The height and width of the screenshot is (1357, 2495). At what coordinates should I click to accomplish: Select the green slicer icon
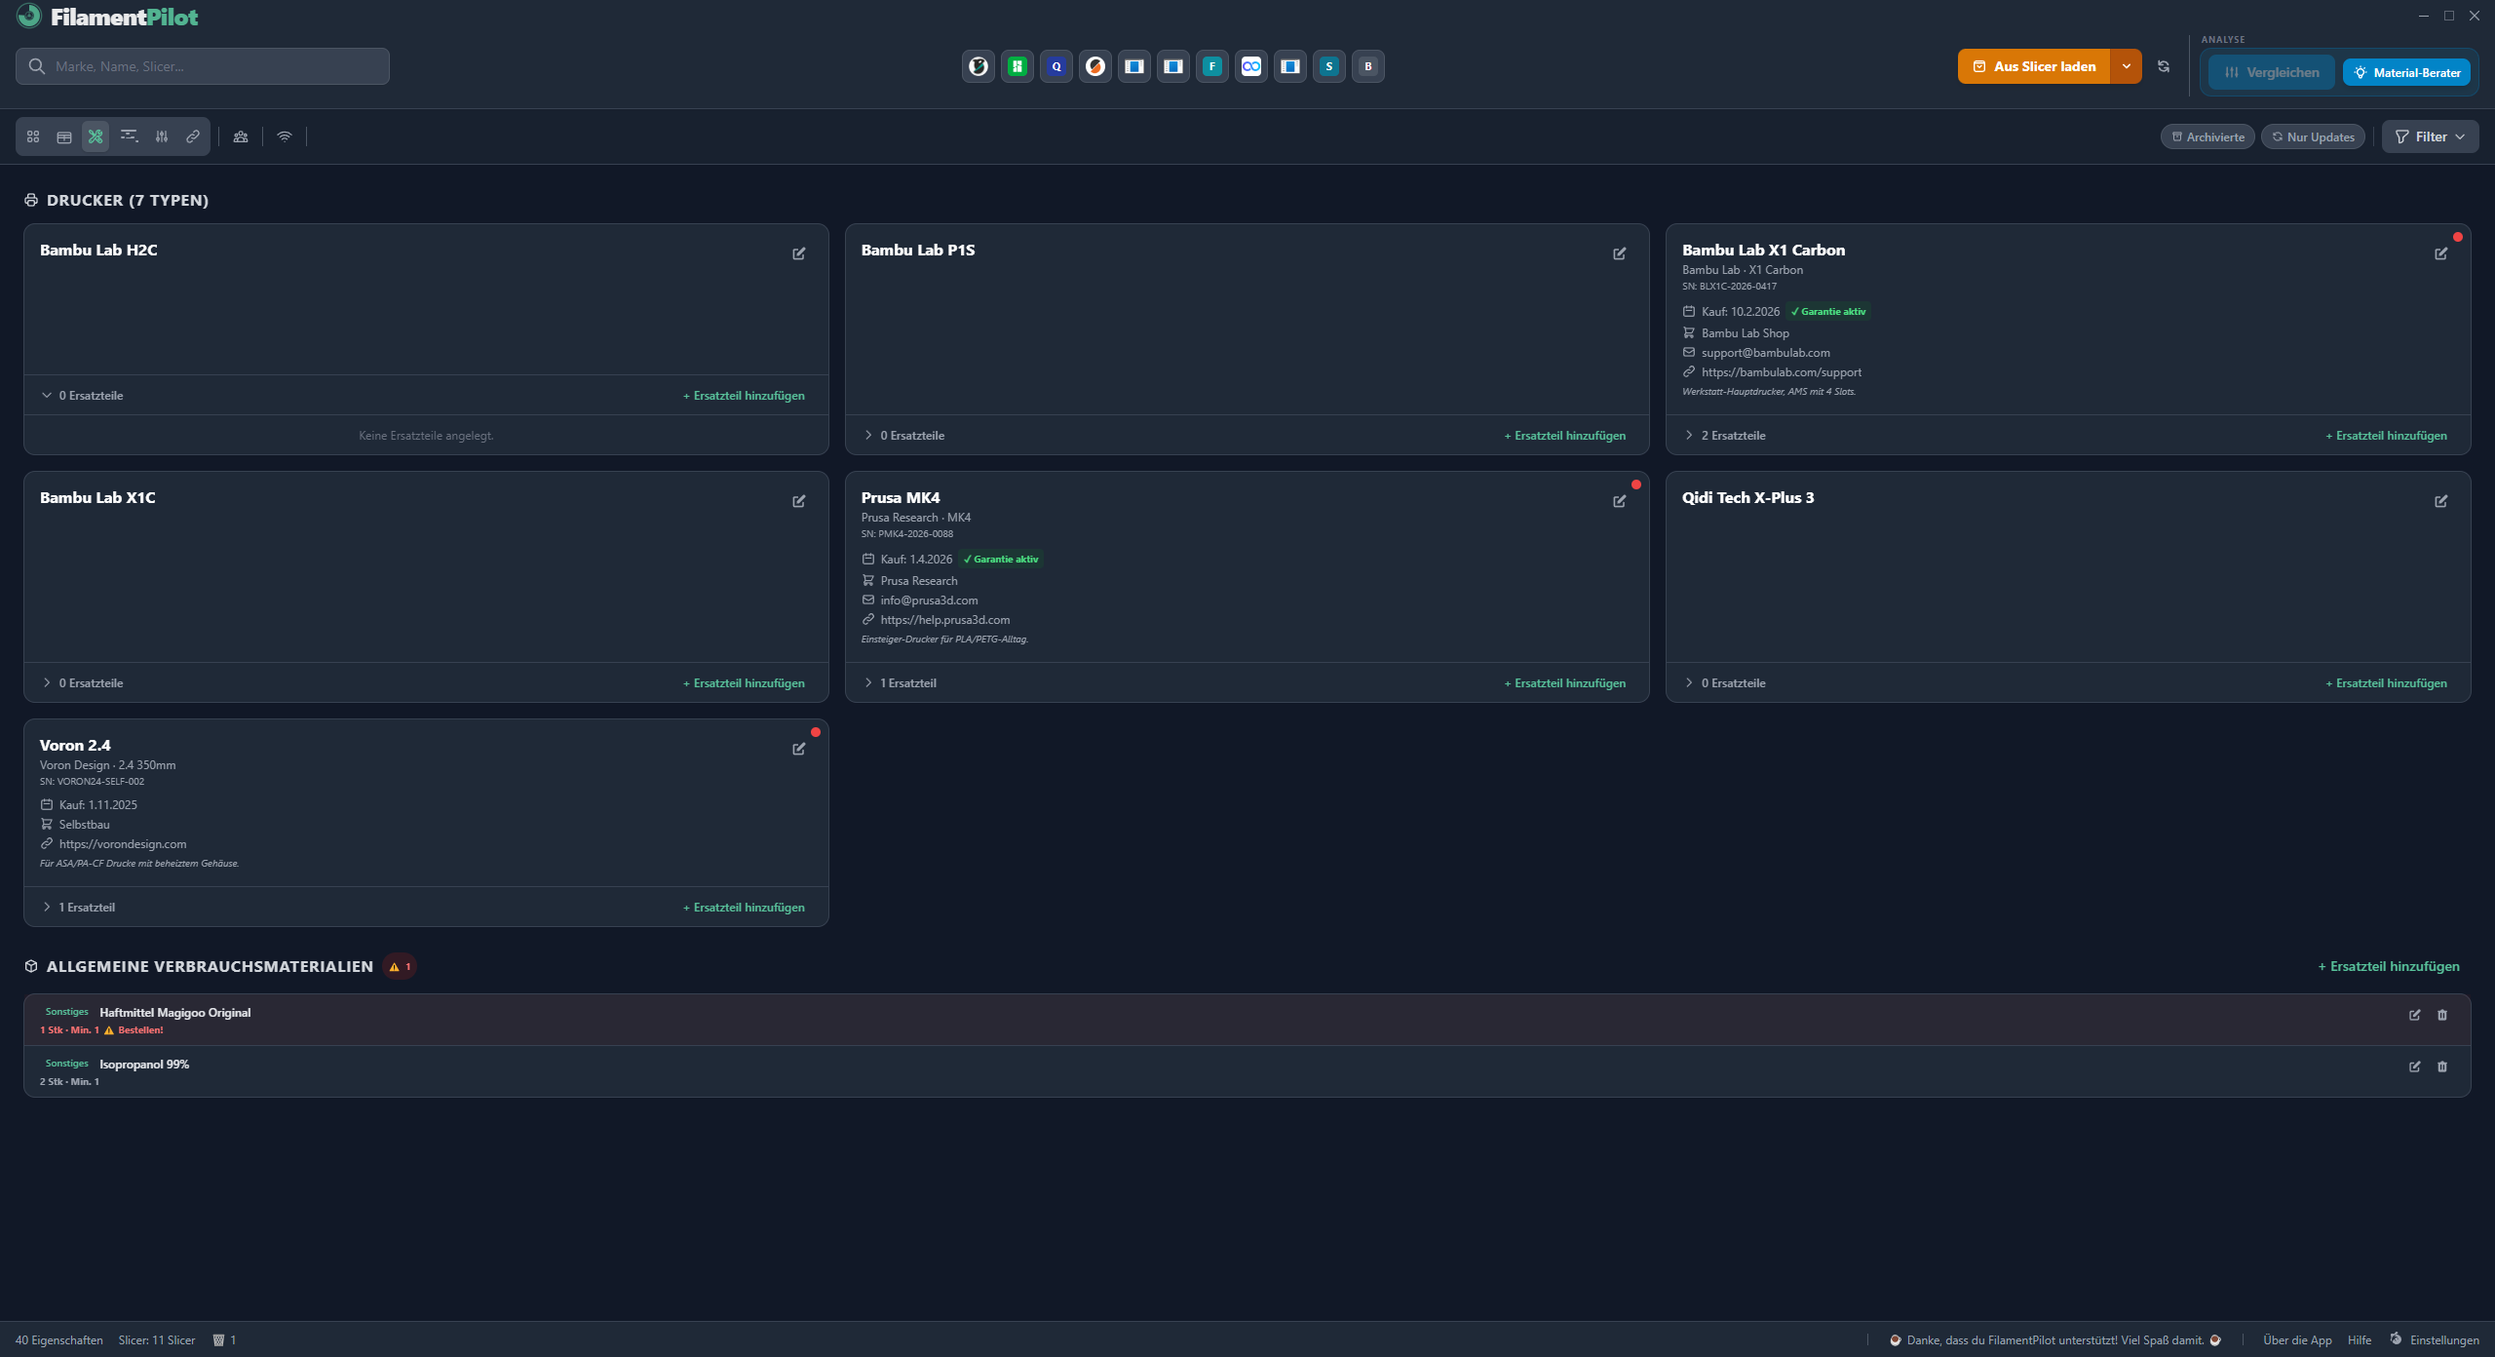(x=1017, y=66)
